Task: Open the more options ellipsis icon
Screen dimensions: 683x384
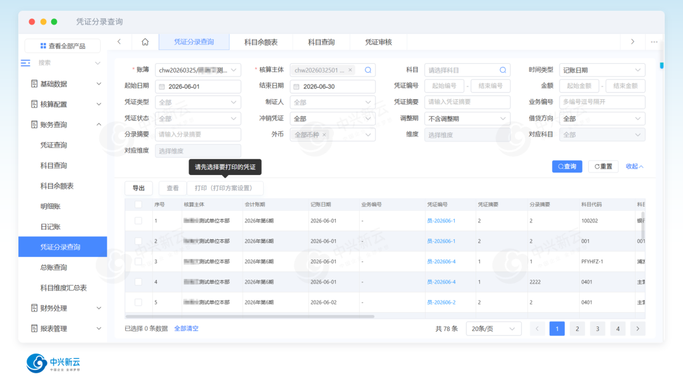Action: (x=655, y=42)
